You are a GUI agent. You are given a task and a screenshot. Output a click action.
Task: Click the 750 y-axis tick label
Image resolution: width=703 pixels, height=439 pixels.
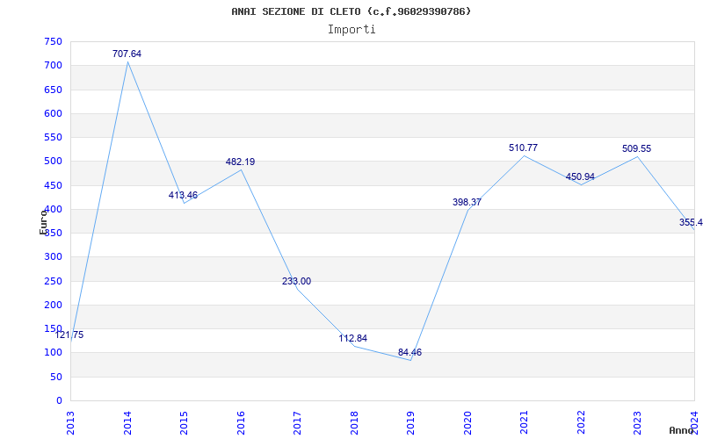pos(53,41)
